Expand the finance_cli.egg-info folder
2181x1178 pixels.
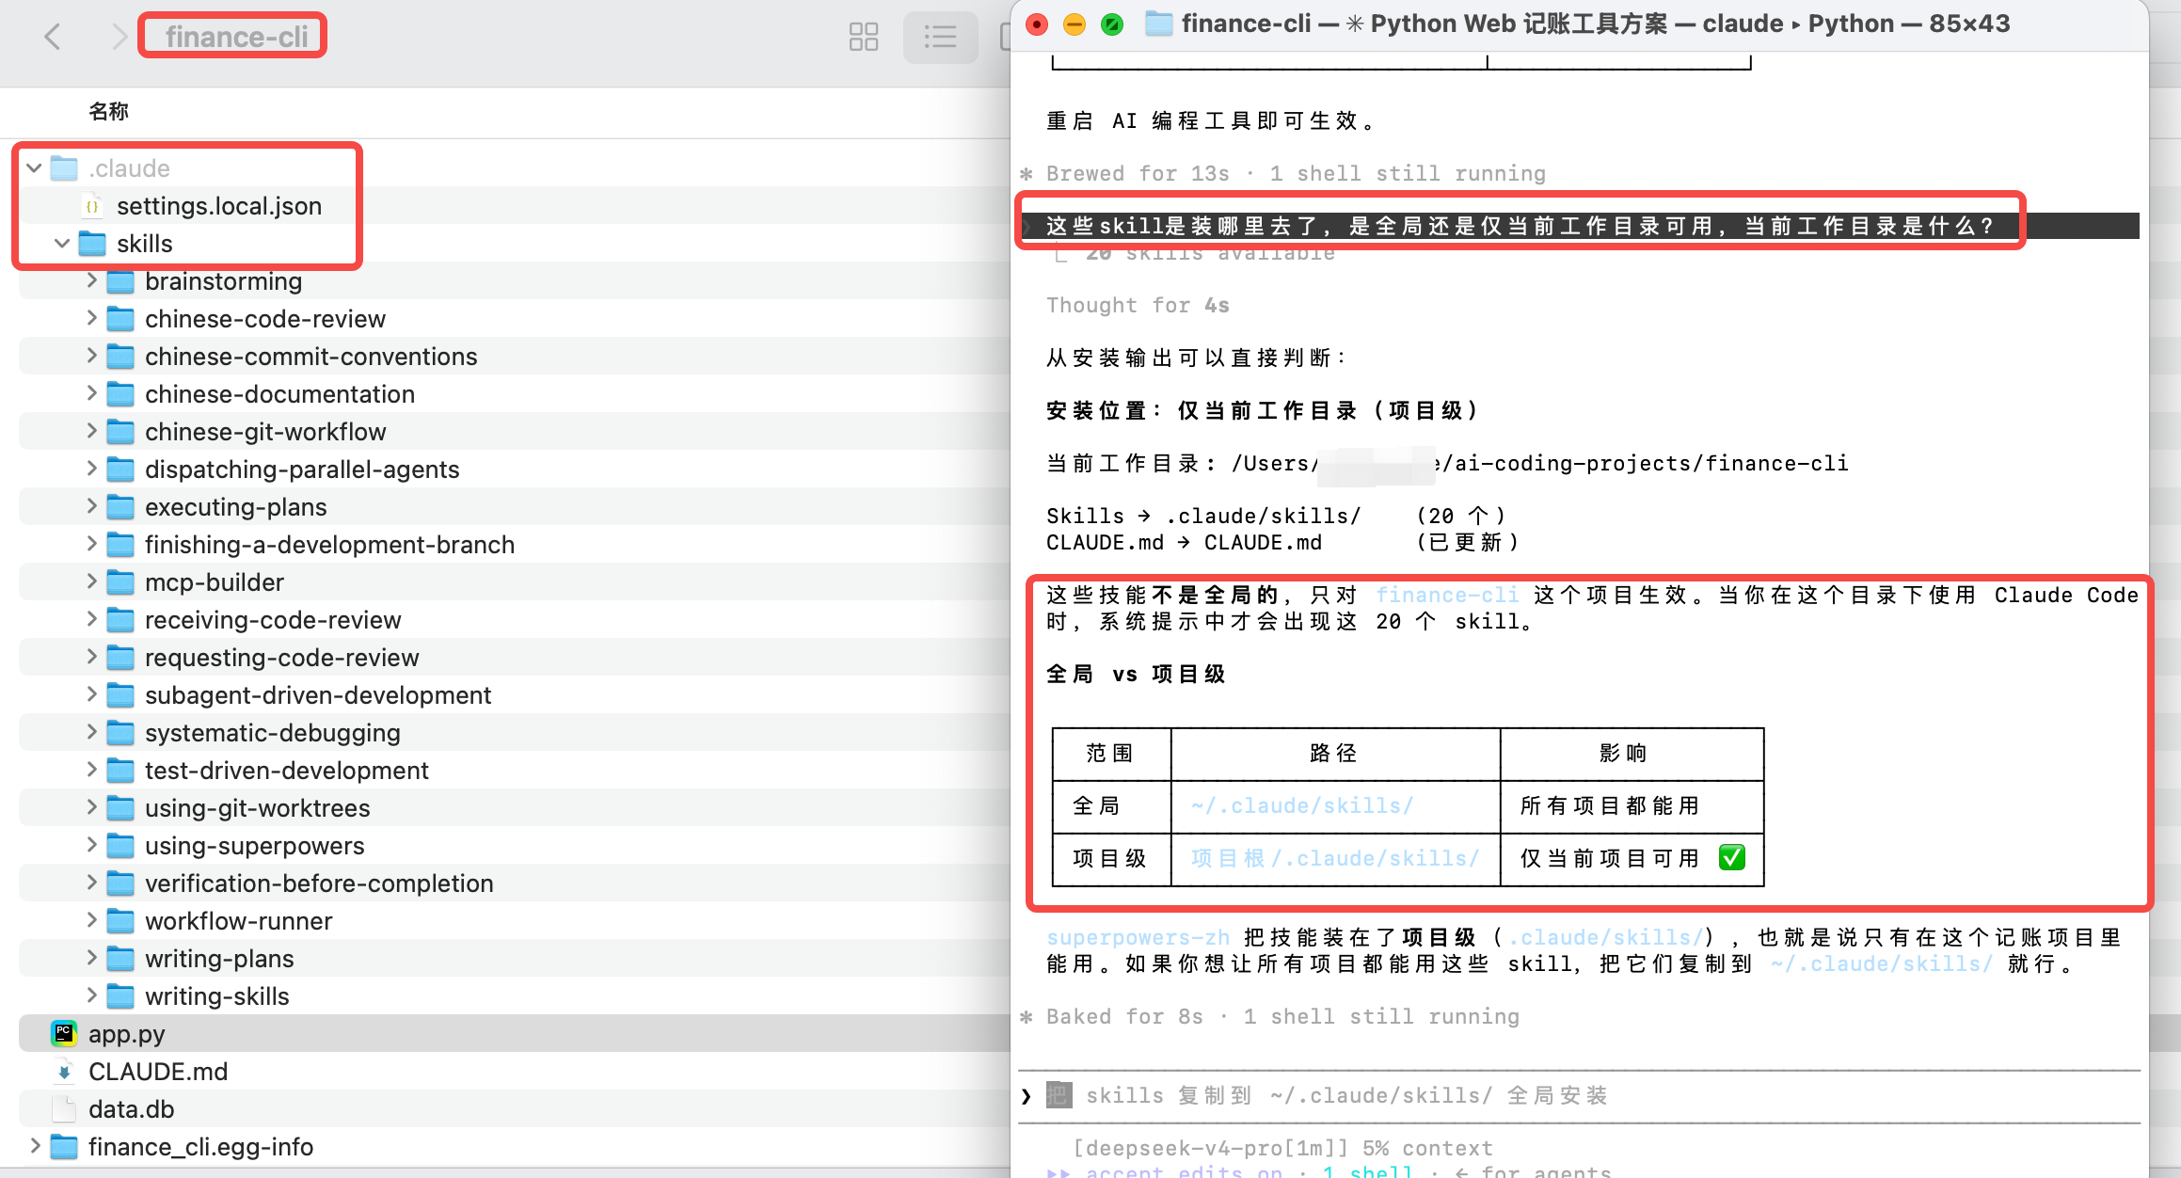(35, 1146)
